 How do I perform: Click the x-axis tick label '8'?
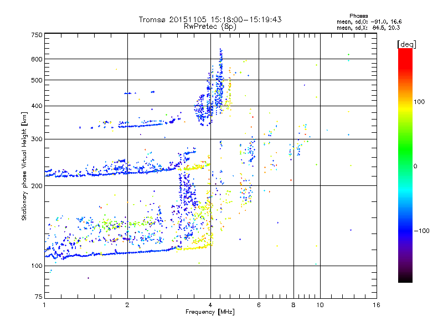tap(293, 305)
